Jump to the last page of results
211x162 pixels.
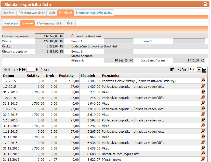[24, 70]
